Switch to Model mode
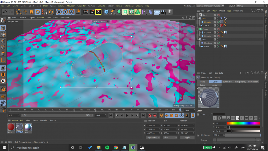 3,28
